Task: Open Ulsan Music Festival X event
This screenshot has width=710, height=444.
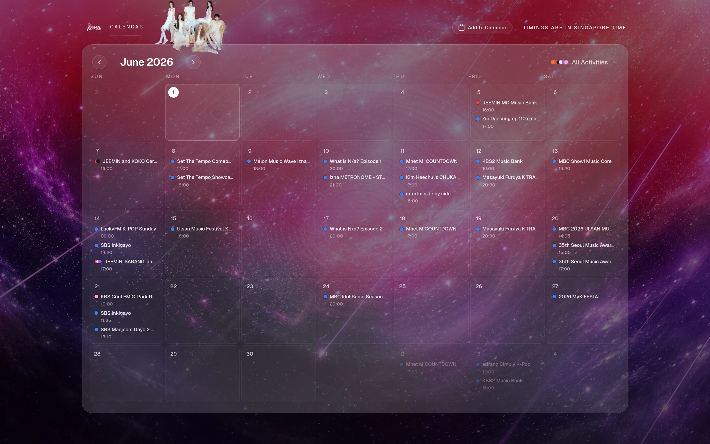Action: pyautogui.click(x=202, y=232)
